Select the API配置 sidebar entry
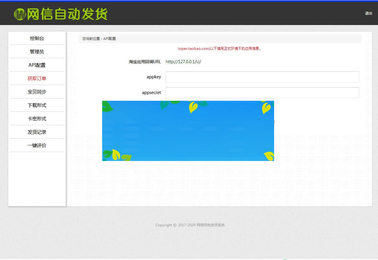Viewport: 378px width, 260px height. pyautogui.click(x=37, y=65)
